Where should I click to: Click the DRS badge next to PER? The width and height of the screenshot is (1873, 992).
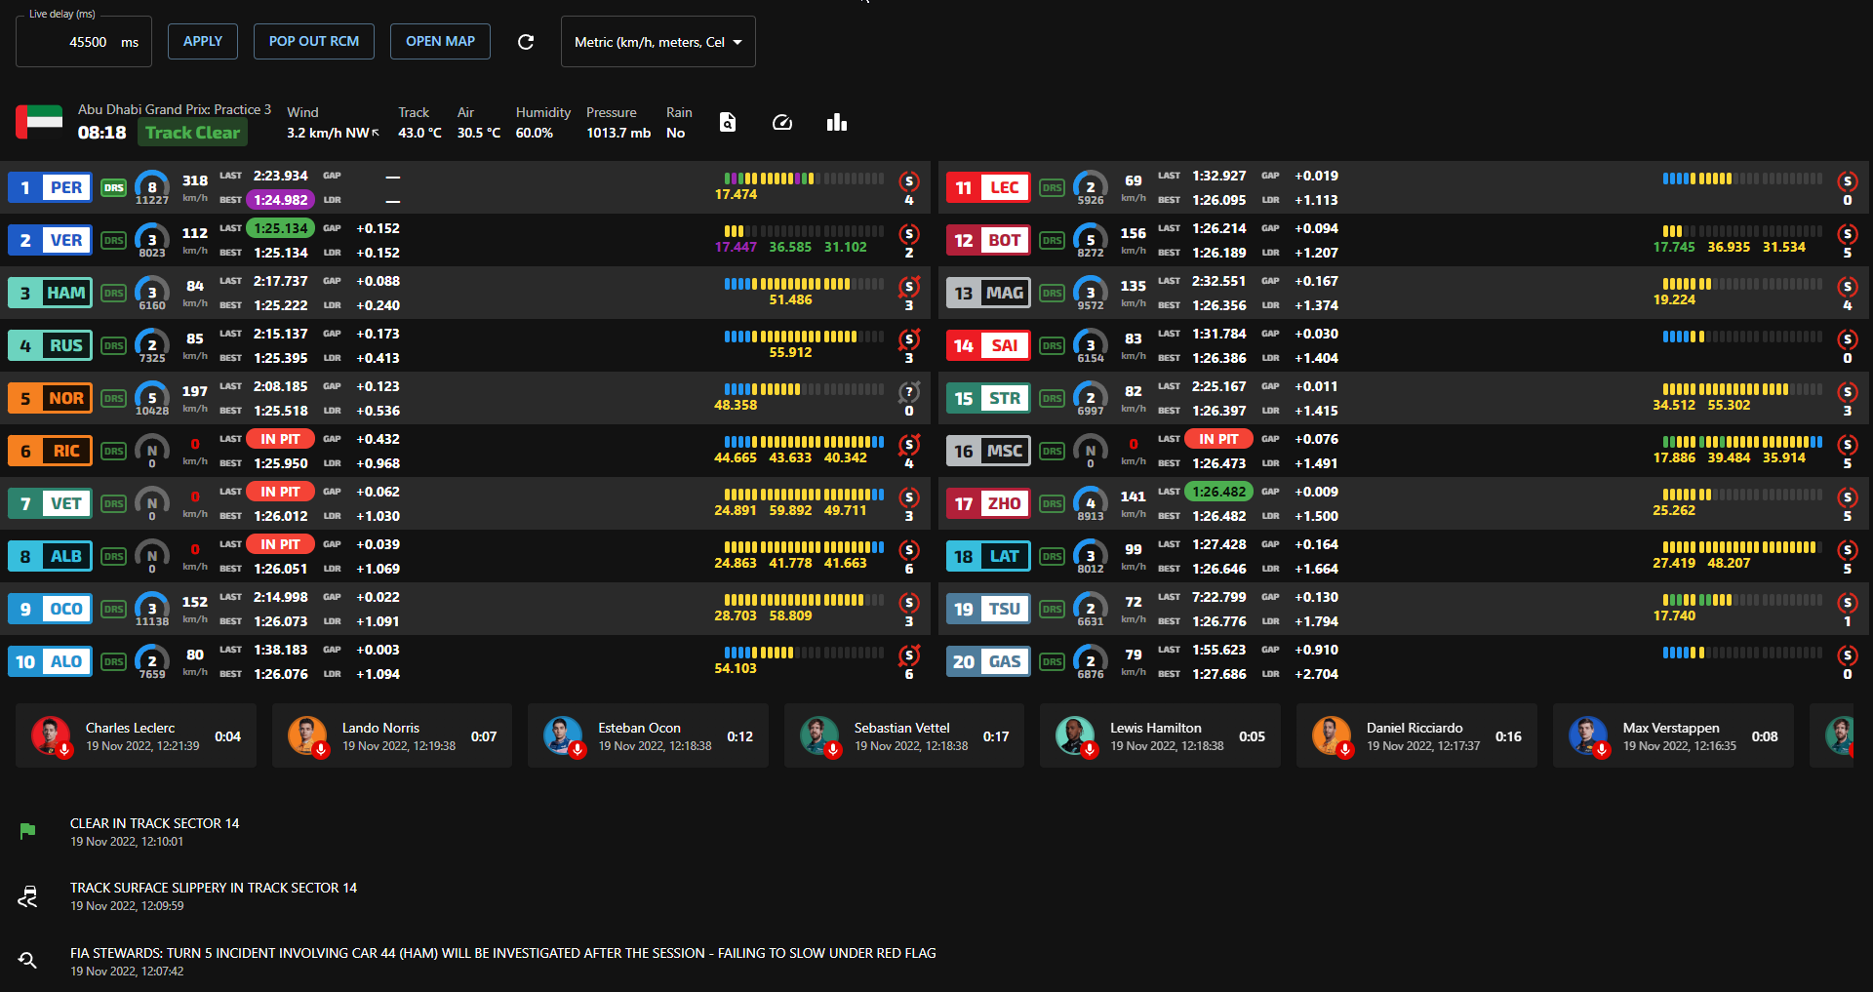[x=114, y=187]
